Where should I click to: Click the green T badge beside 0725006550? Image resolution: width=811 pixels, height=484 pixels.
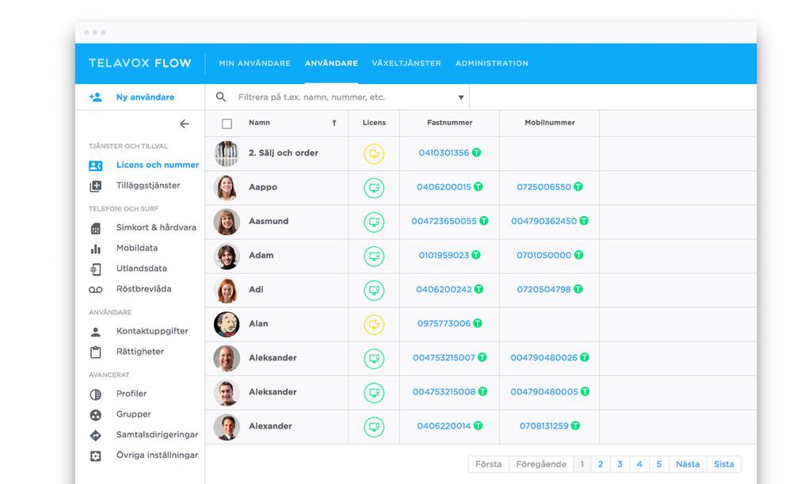578,187
